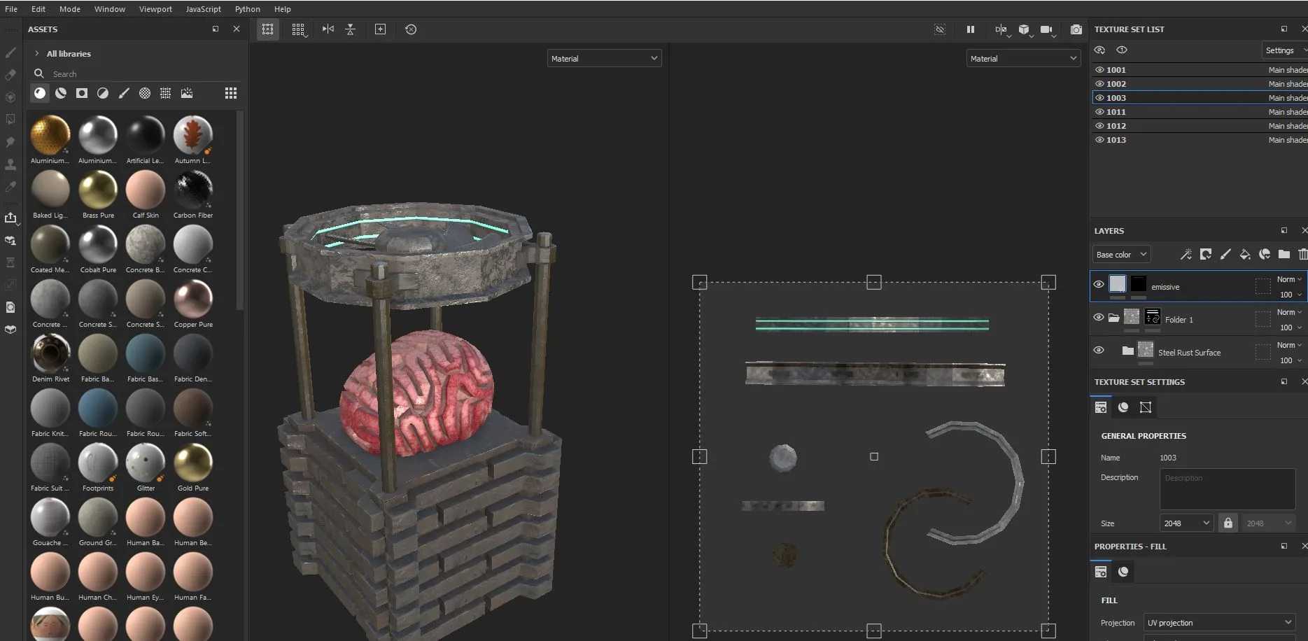Filter assets by Smart masks icon
Viewport: 1308px width, 641px height.
[82, 93]
